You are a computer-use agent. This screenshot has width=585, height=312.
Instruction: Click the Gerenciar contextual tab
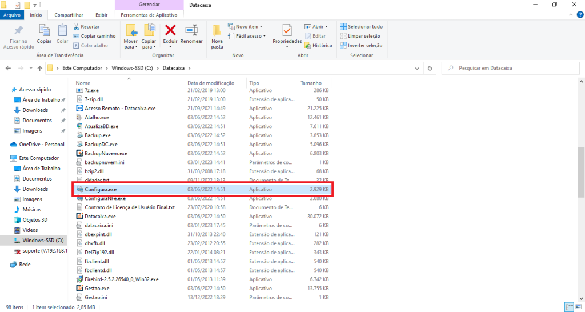point(149,5)
